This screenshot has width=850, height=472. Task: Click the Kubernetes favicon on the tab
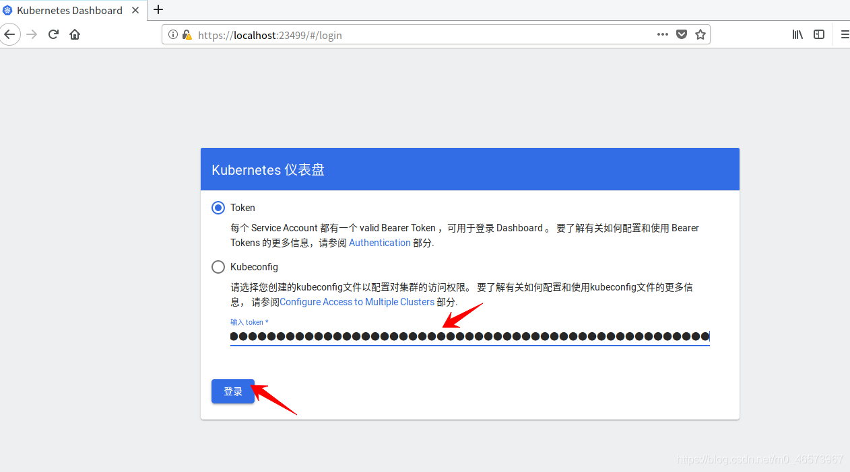point(7,10)
